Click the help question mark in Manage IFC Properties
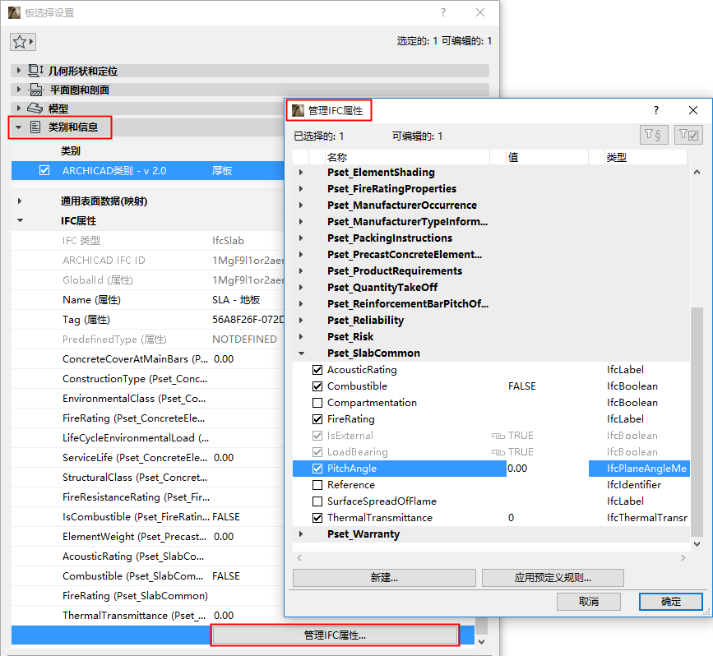Viewport: 713px width, 656px height. tap(655, 109)
